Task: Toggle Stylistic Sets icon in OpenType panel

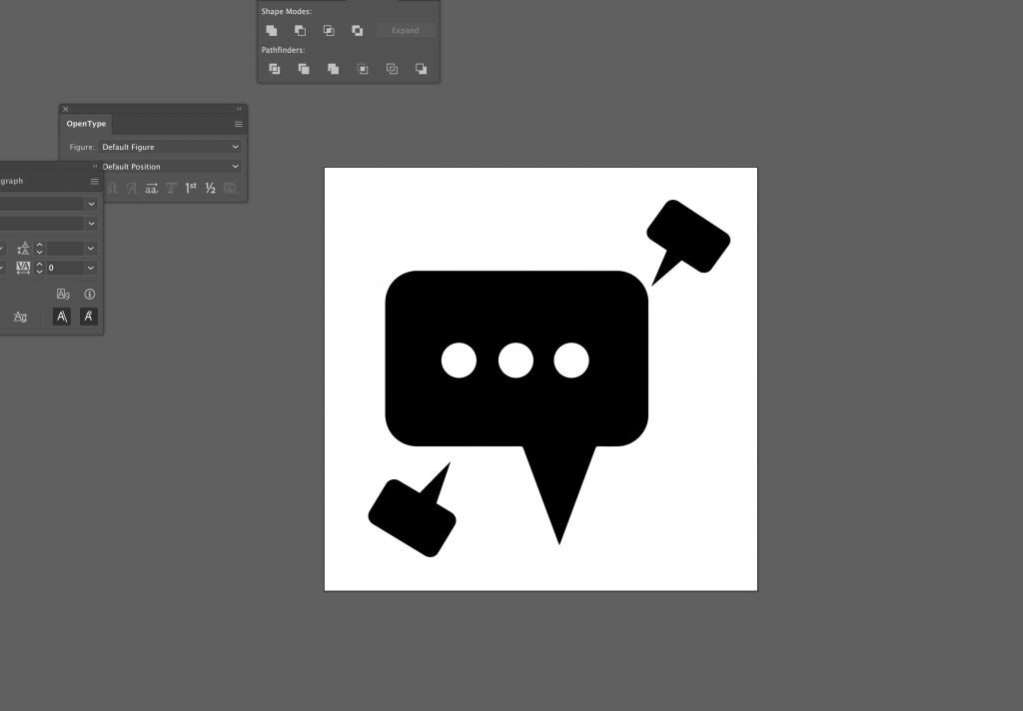Action: pyautogui.click(x=230, y=189)
